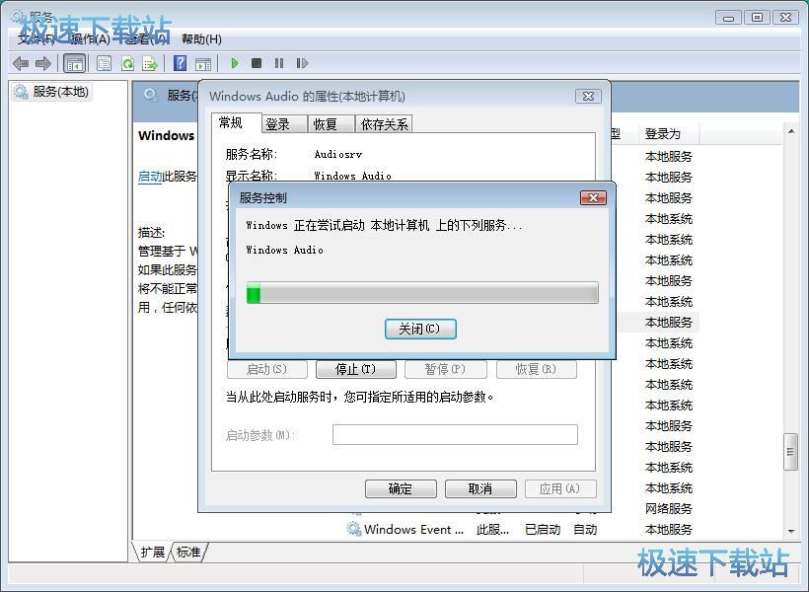This screenshot has height=592, width=809.
Task: Click the 停止(T) button
Action: [x=356, y=369]
